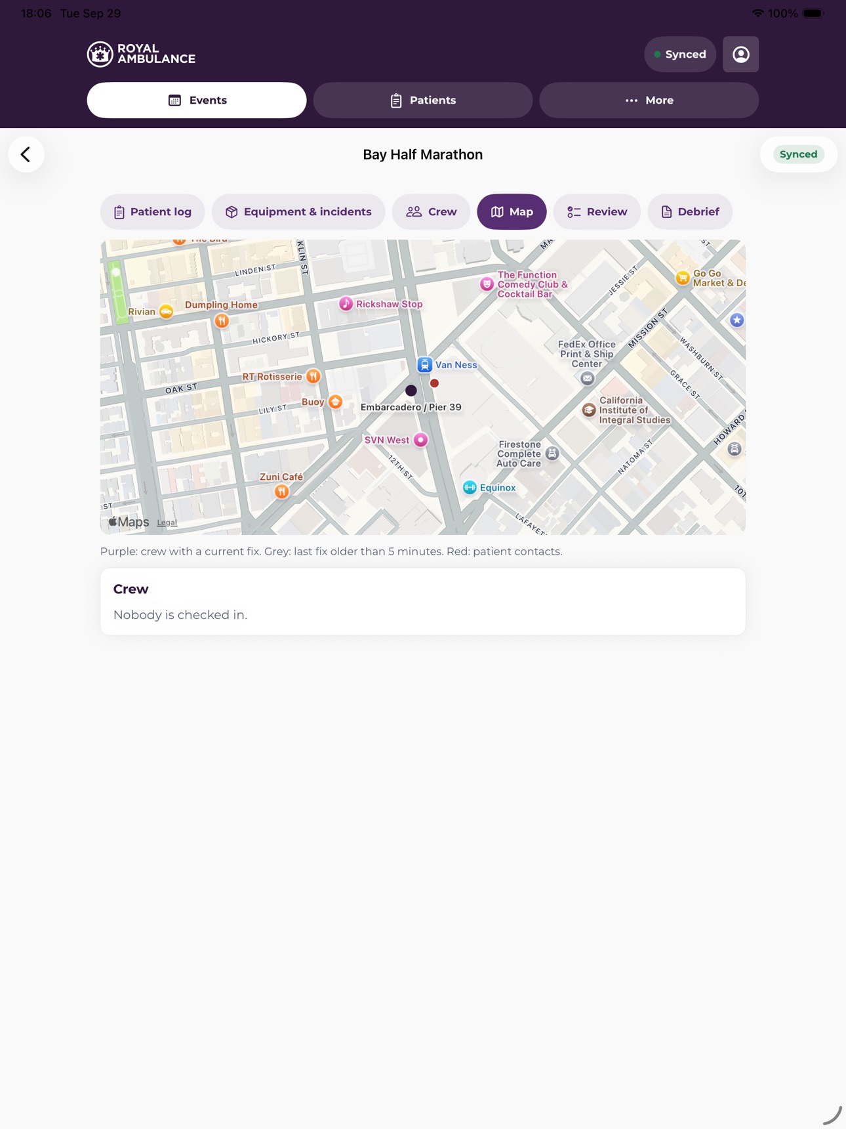Image resolution: width=846 pixels, height=1129 pixels.
Task: Select the Rivian car pin
Action: point(167,312)
